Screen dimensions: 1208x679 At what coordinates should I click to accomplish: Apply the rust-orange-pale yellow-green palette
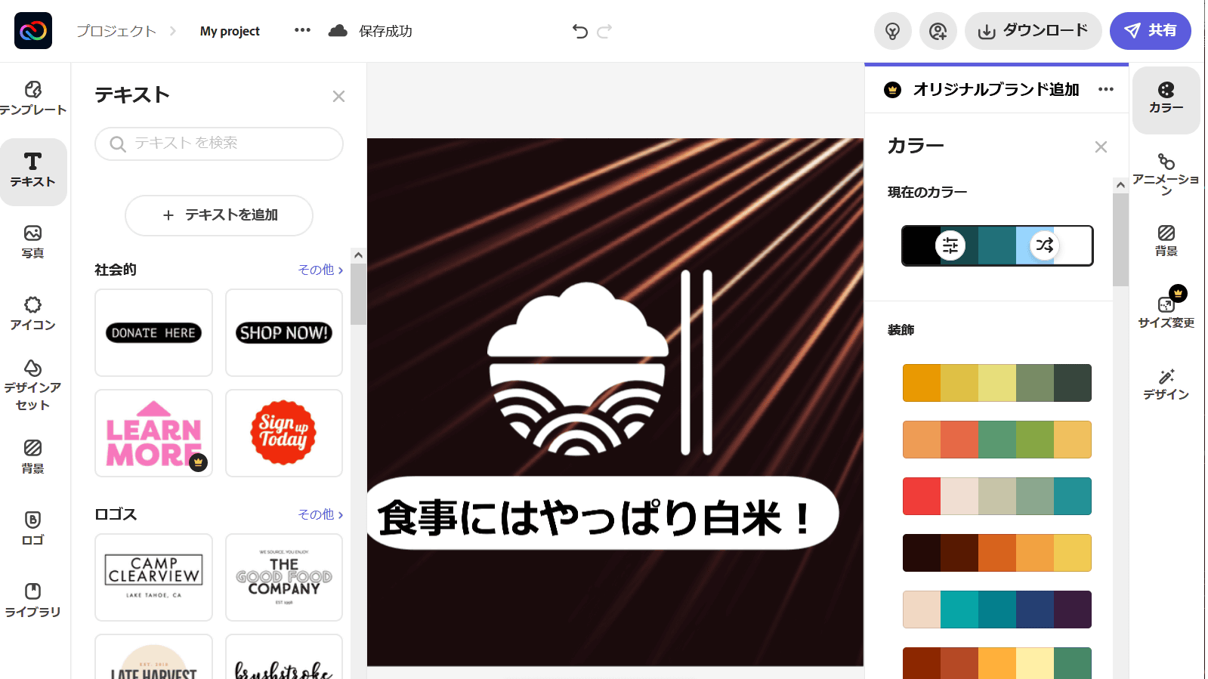pyautogui.click(x=997, y=662)
